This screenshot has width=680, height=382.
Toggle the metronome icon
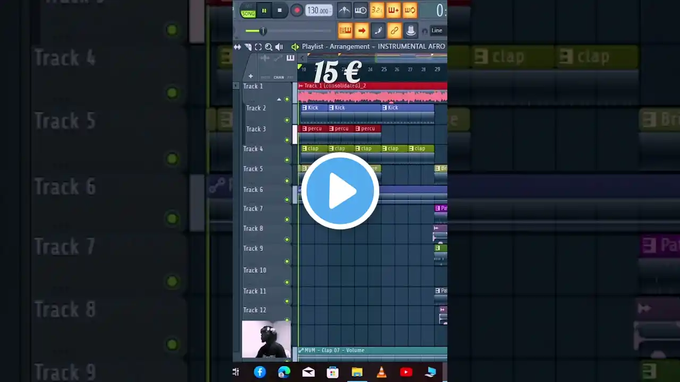tap(344, 10)
